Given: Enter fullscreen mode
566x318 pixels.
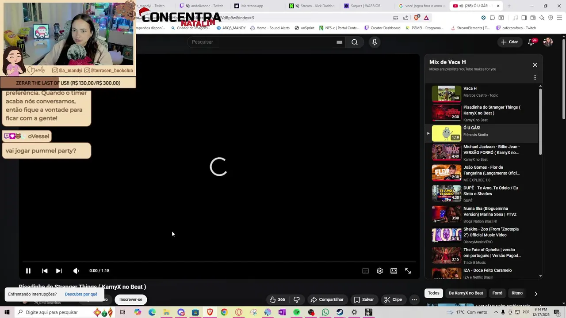Looking at the screenshot, I should 408,271.
